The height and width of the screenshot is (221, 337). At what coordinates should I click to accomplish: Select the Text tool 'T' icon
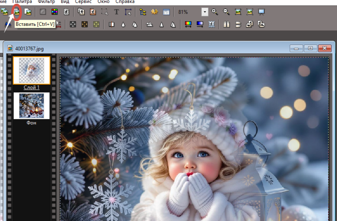pos(116,12)
